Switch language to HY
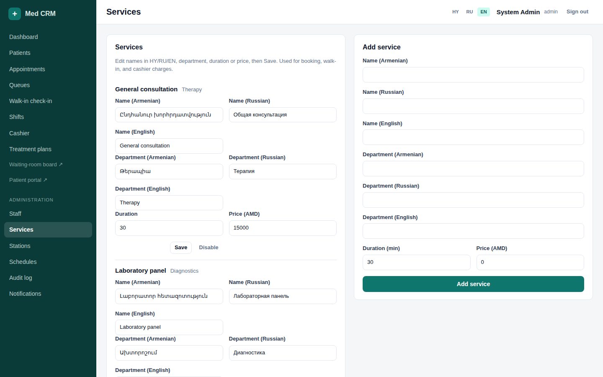This screenshot has width=603, height=377. pos(456,12)
